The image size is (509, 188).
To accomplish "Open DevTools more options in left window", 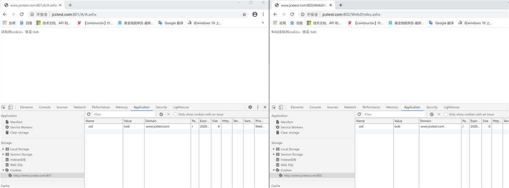I will pyautogui.click(x=257, y=107).
